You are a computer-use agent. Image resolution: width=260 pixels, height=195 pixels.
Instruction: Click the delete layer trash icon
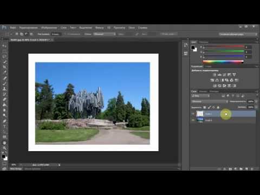[x=252, y=169]
